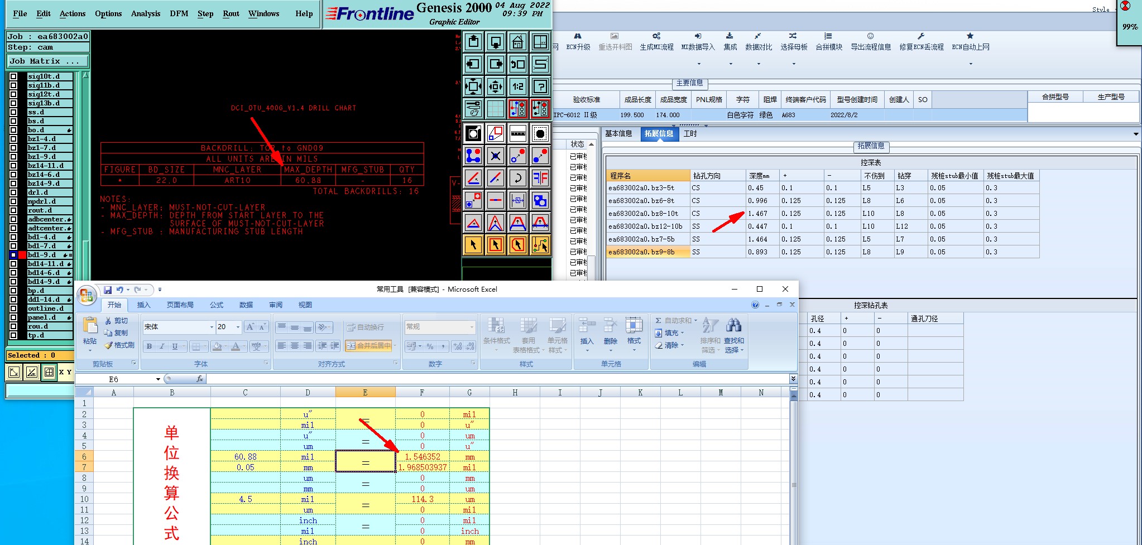The image size is (1142, 545).
Task: Click the ECN升级 toolbar icon
Action: [578, 42]
